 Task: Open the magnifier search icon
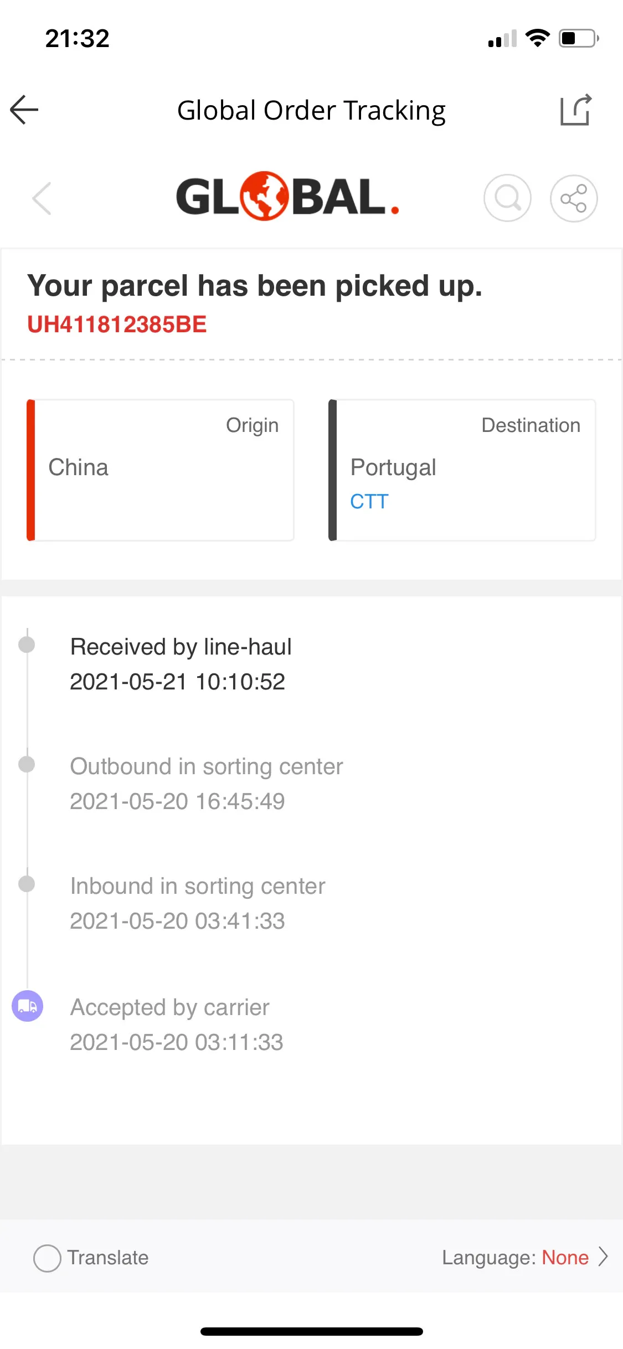pyautogui.click(x=507, y=198)
